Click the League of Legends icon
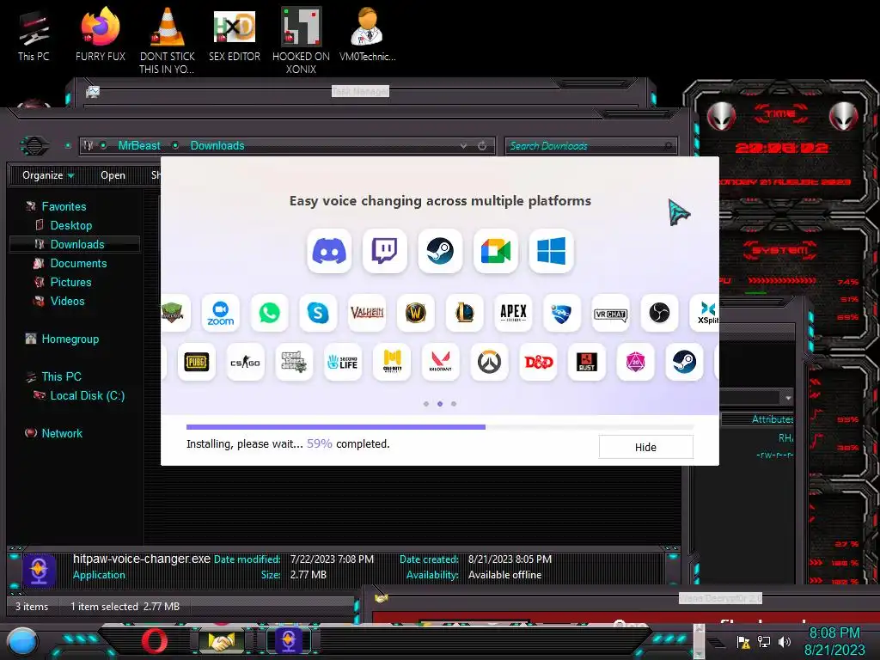The width and height of the screenshot is (880, 660). (465, 313)
